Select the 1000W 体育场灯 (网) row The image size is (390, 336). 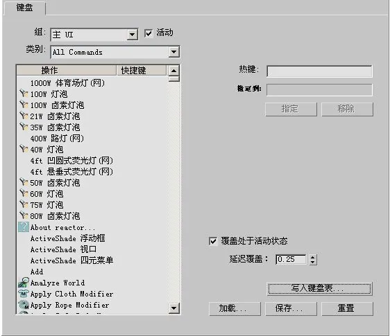pos(92,82)
